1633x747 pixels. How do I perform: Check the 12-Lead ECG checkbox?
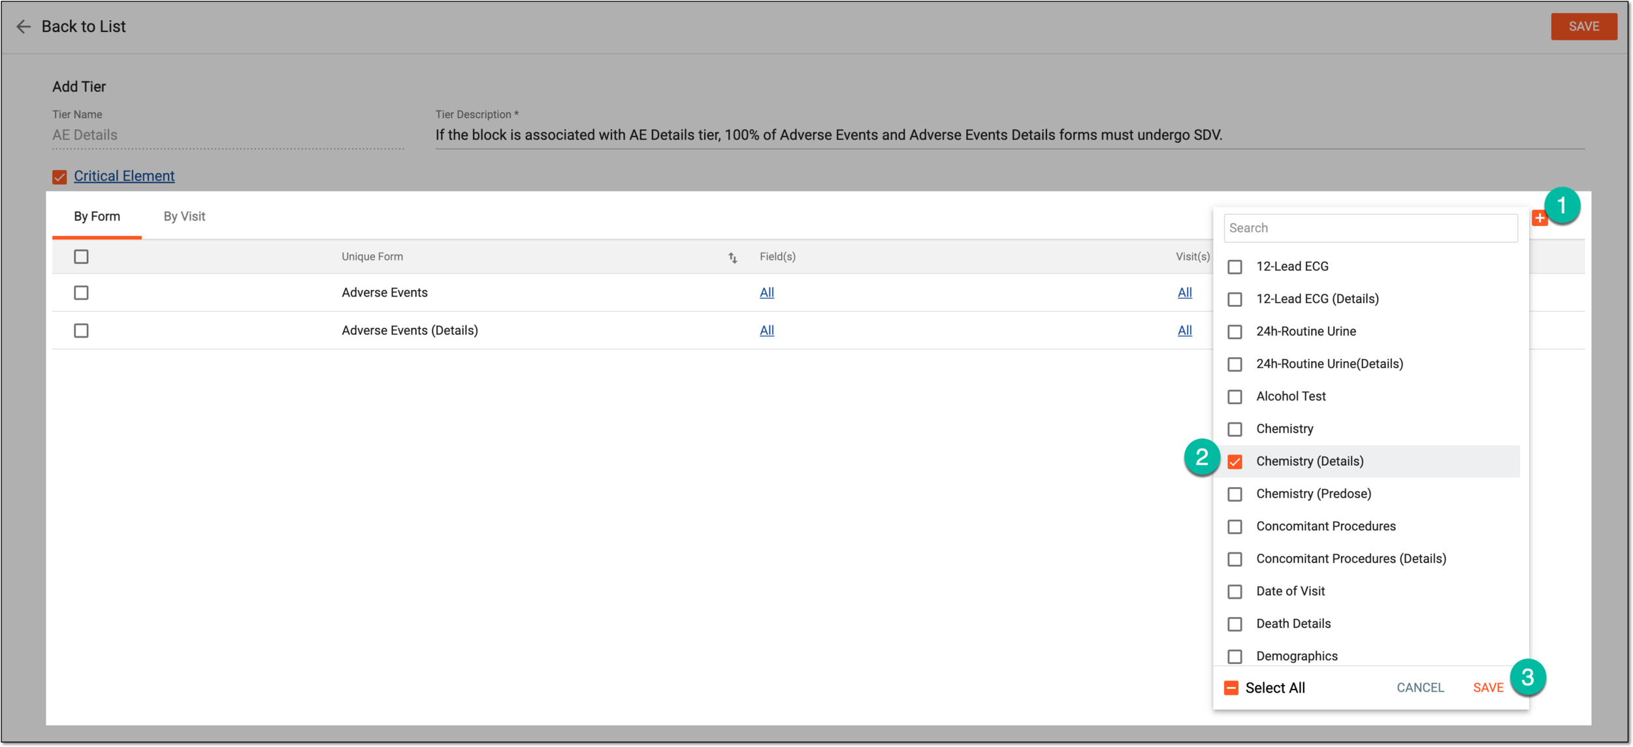pos(1235,267)
